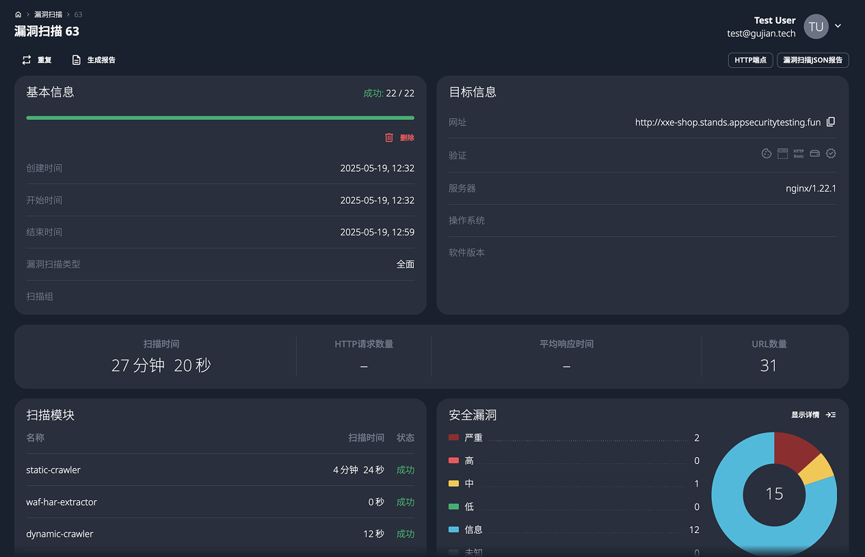The height and width of the screenshot is (557, 865).
Task: Click the donut chart showing 15 vulnerabilities
Action: click(774, 493)
